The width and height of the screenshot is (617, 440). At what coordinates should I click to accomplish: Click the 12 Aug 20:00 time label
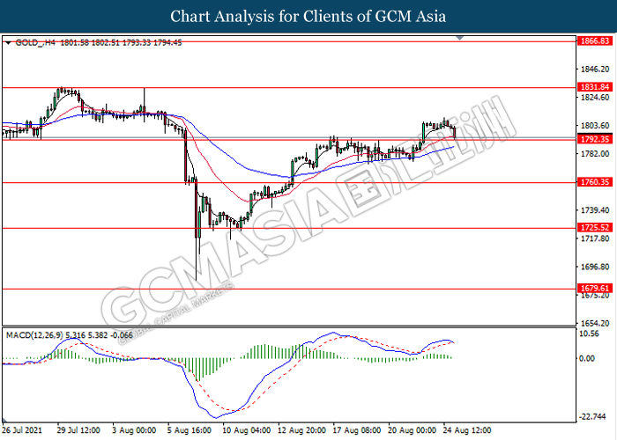point(301,430)
